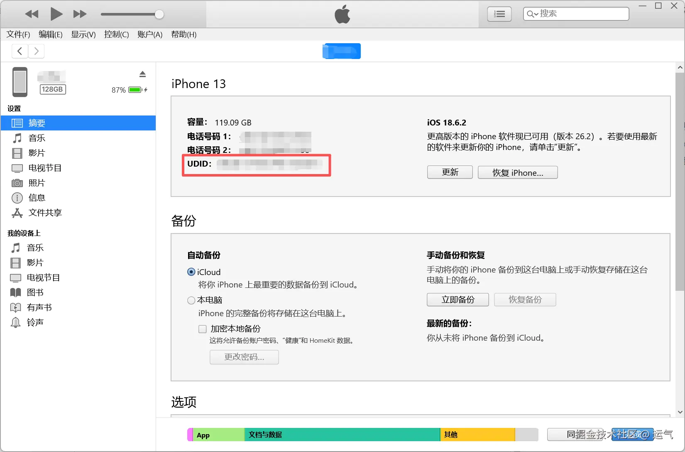Click the book icon for 图书

15,292
